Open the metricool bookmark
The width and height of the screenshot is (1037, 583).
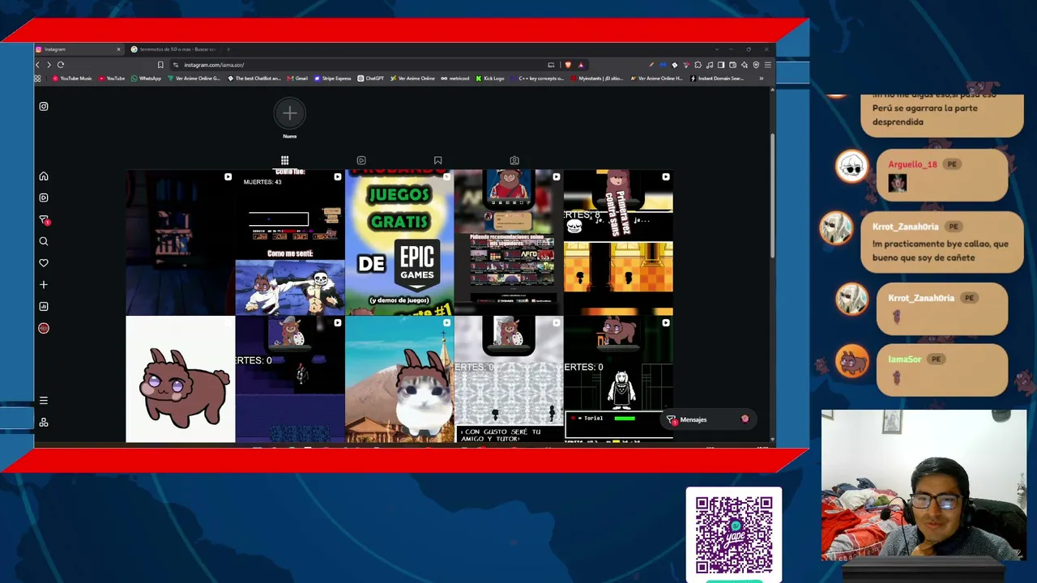pos(455,79)
